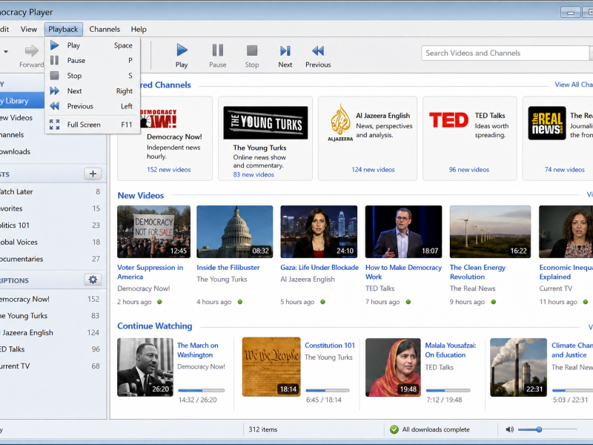Click the View All Channels link
Viewport: 593px width, 445px height.
click(x=574, y=85)
